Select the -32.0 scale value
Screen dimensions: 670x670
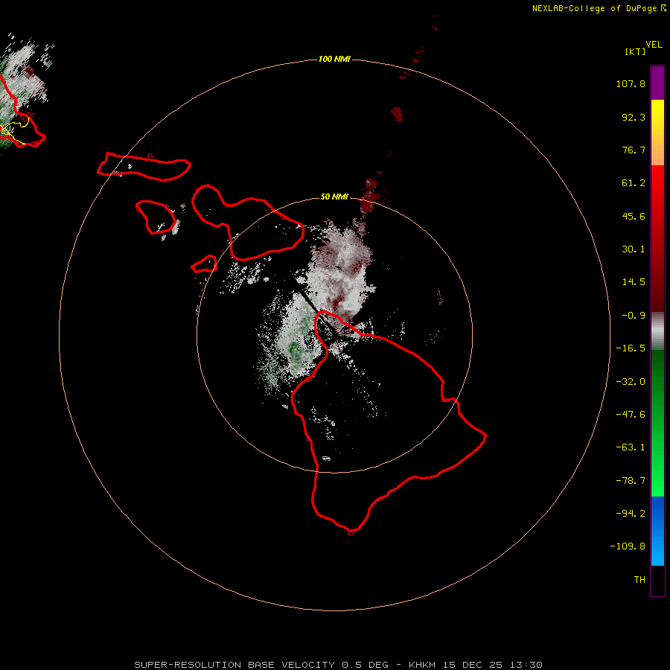[631, 382]
